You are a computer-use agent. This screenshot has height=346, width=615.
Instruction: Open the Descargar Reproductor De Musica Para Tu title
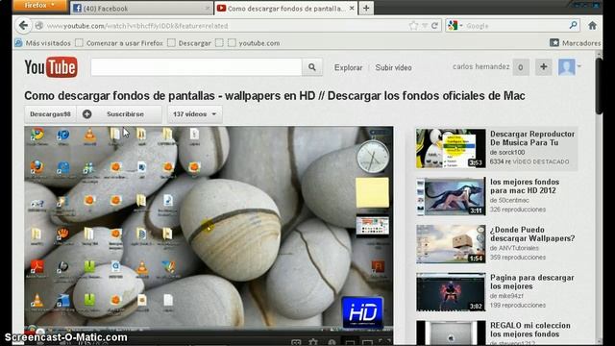pos(532,138)
